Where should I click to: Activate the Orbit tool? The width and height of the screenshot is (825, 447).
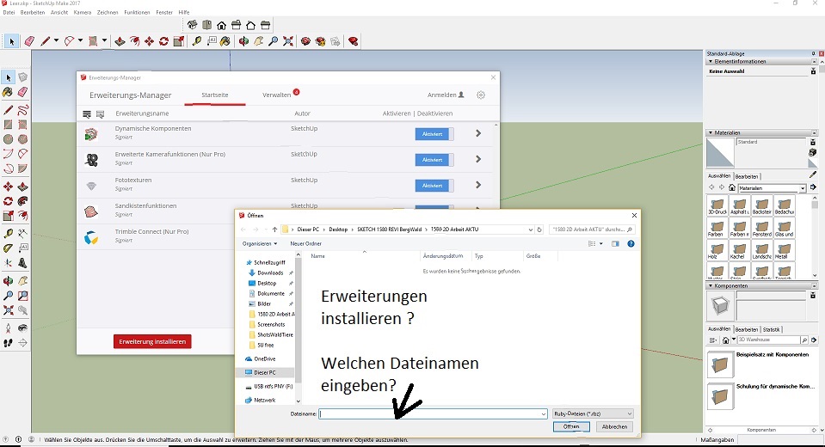244,41
